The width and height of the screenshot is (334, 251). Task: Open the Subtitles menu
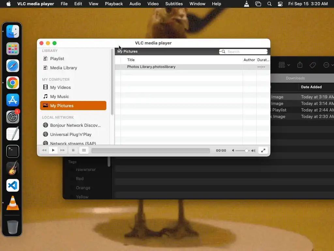[x=174, y=4]
